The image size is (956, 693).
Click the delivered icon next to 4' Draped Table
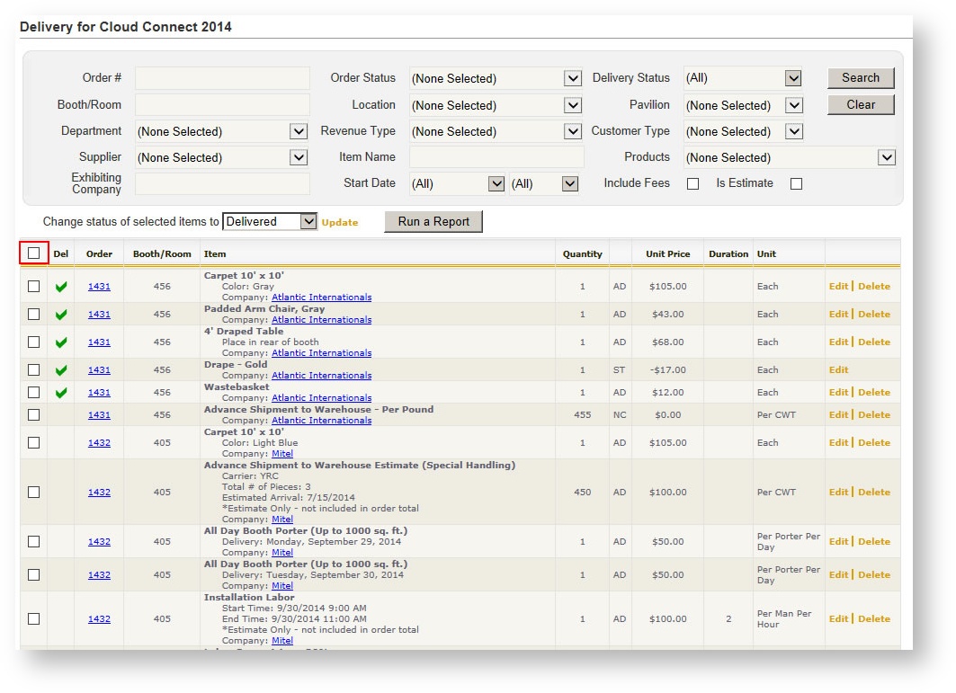tap(60, 342)
